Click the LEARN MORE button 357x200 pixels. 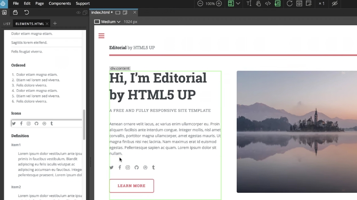click(131, 186)
